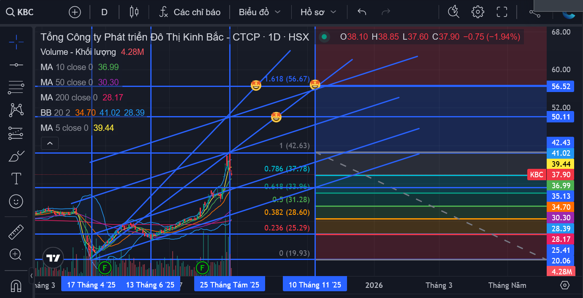Redo the last chart action
Image resolution: width=583 pixels, height=298 pixels.
tap(386, 12)
